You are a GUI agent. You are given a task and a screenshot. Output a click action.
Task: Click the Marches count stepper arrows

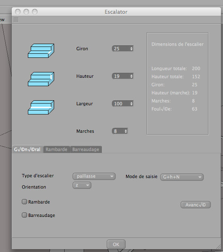point(126,131)
